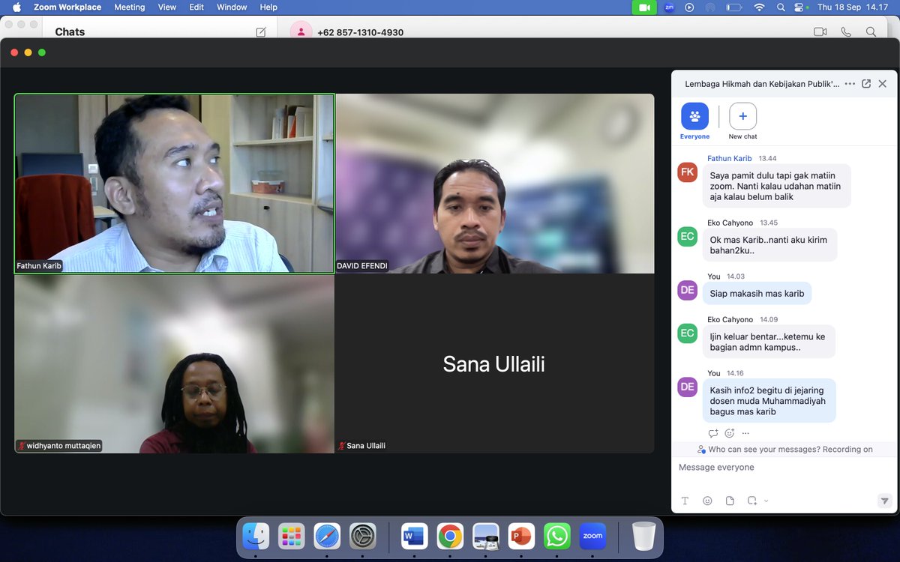Viewport: 900px width, 562px height.
Task: Expand screenshot options chevron in composer
Action: coord(766,501)
